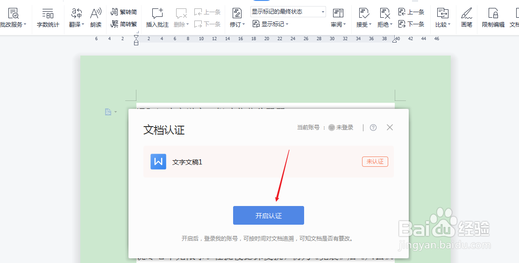
Task: Go to next comment 下一条
Action: [x=207, y=24]
